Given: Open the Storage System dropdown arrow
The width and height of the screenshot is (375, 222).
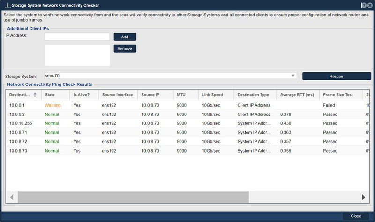Looking at the screenshot, I should coord(293,76).
